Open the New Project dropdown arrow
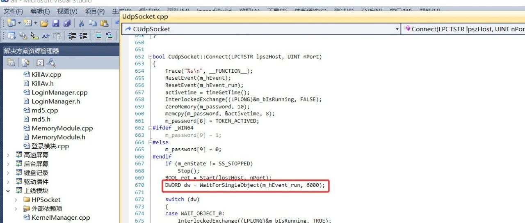 pos(18,23)
